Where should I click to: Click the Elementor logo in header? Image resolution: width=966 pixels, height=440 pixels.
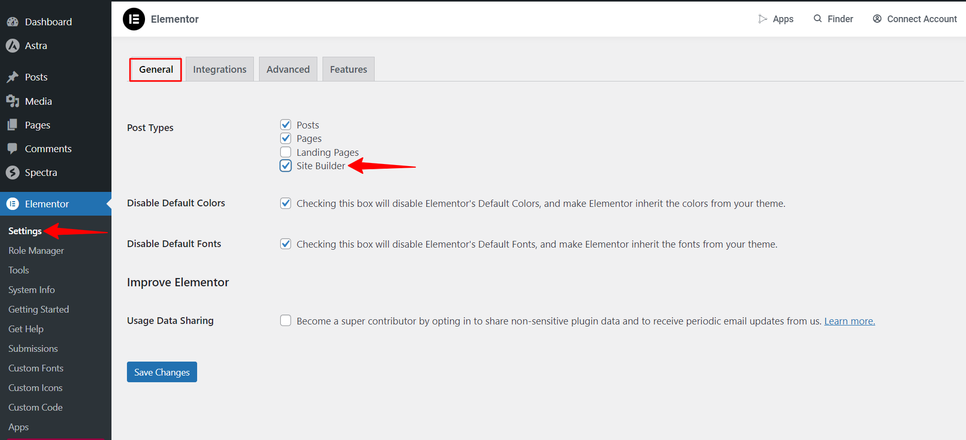[x=134, y=19]
